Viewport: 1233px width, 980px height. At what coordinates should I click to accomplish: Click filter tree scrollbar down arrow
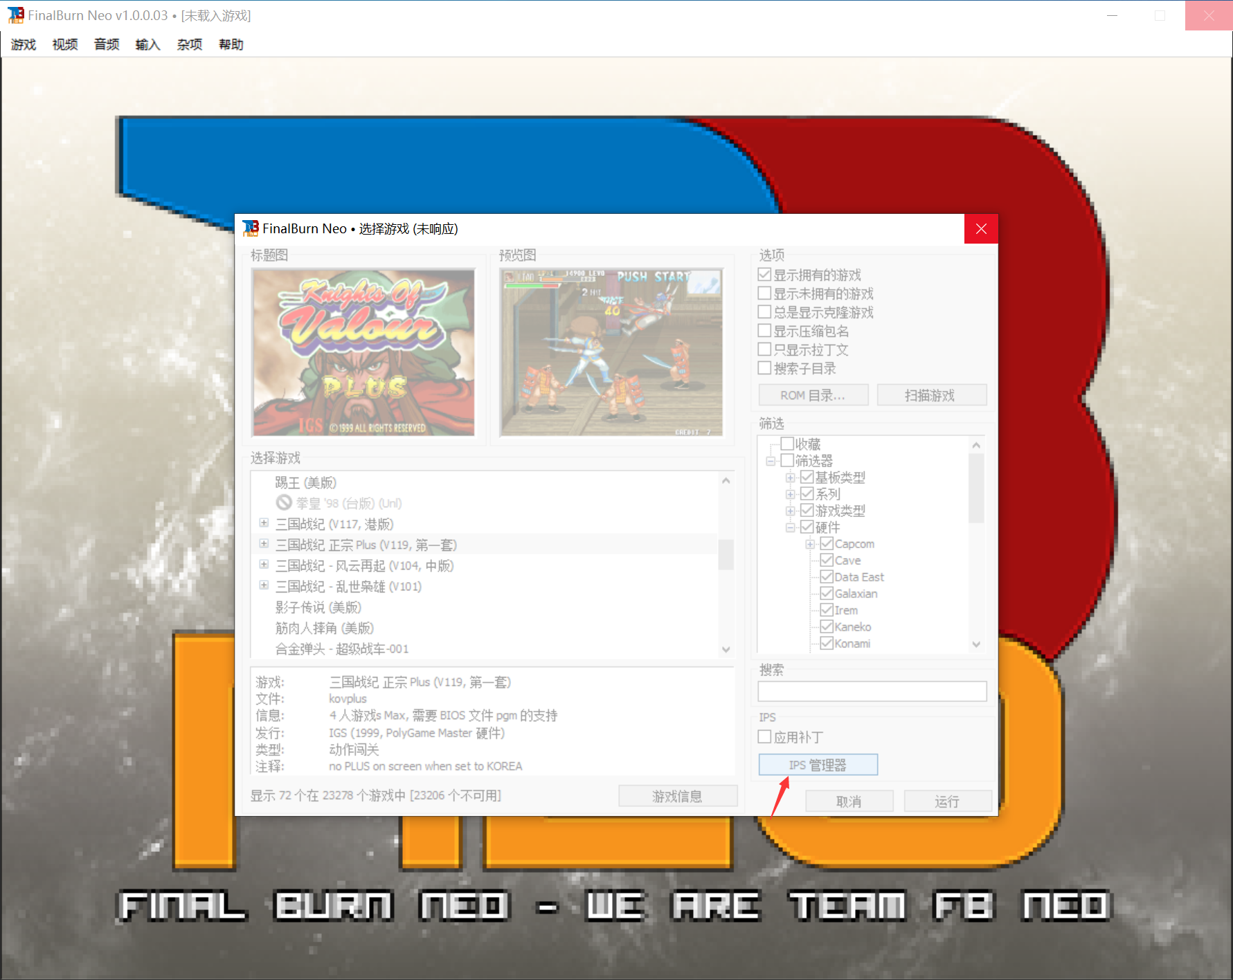coord(976,644)
